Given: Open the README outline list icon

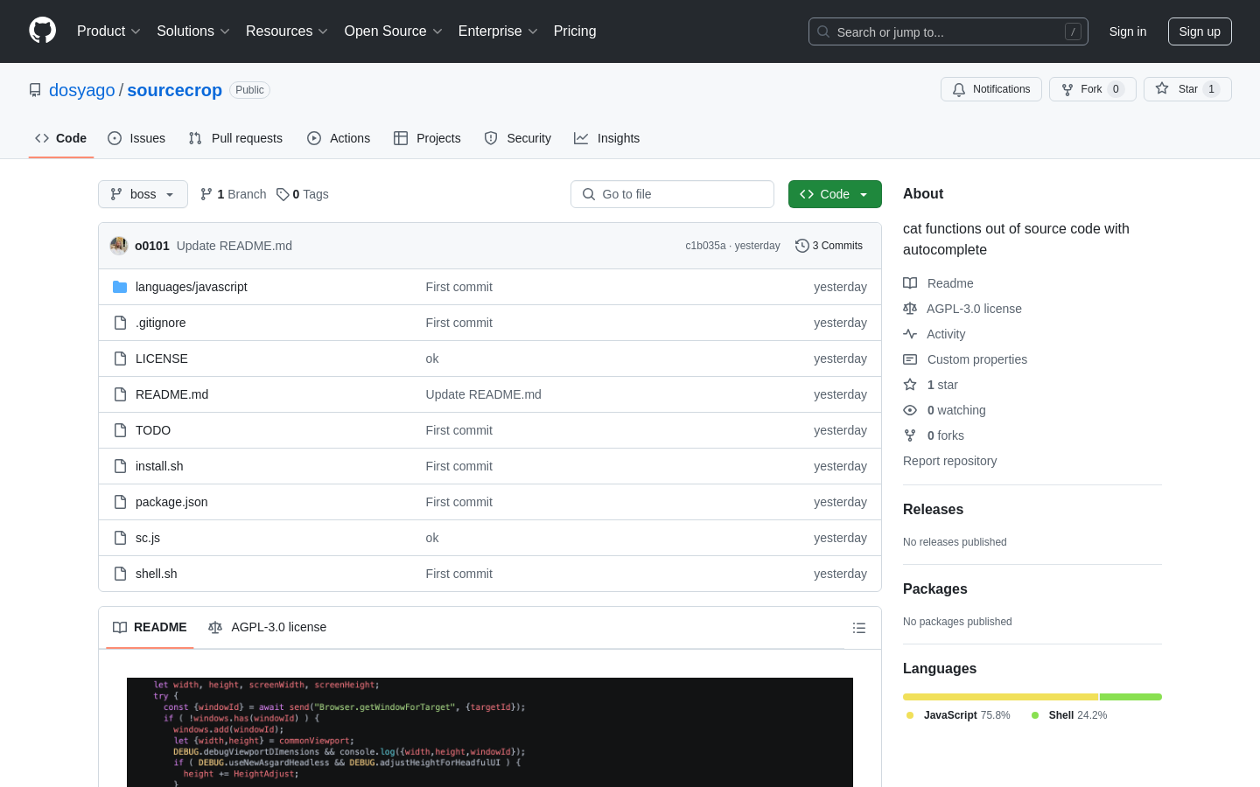Looking at the screenshot, I should 859,628.
